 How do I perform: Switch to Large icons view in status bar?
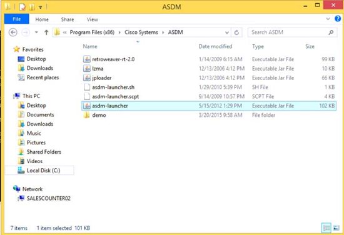(336, 228)
